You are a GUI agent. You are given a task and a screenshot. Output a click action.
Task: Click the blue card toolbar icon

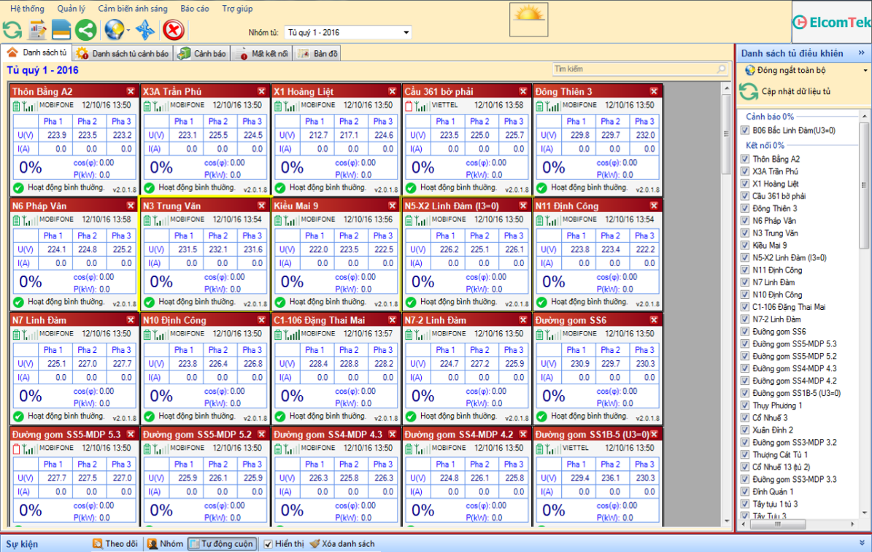61,30
